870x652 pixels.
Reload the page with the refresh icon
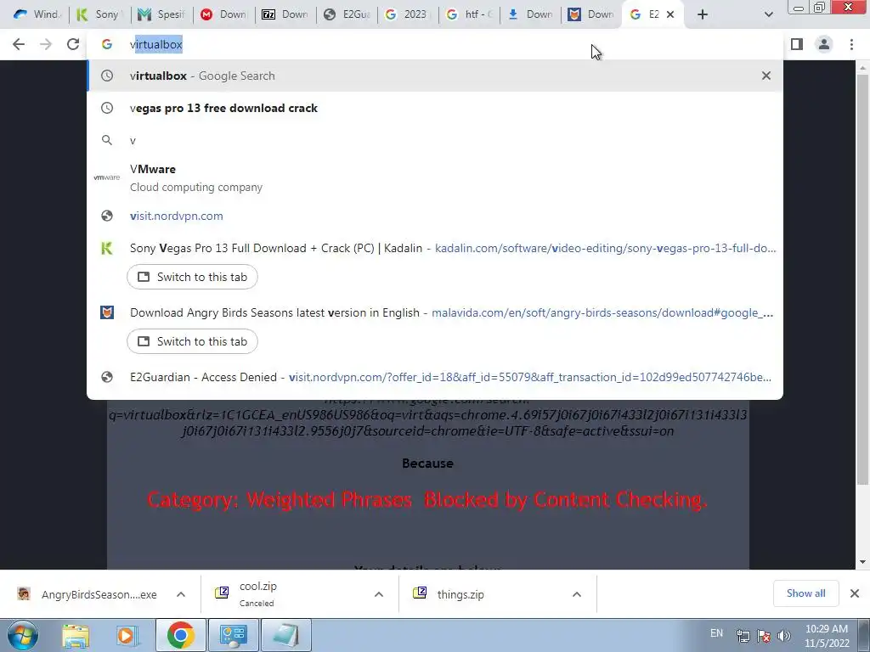(73, 44)
